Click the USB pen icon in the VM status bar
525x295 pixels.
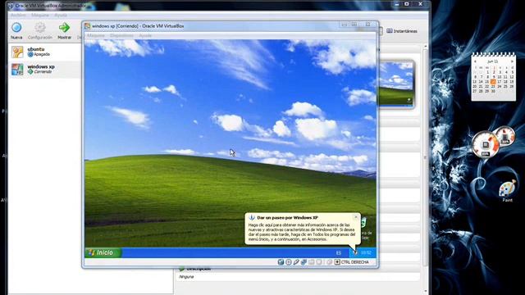click(296, 262)
